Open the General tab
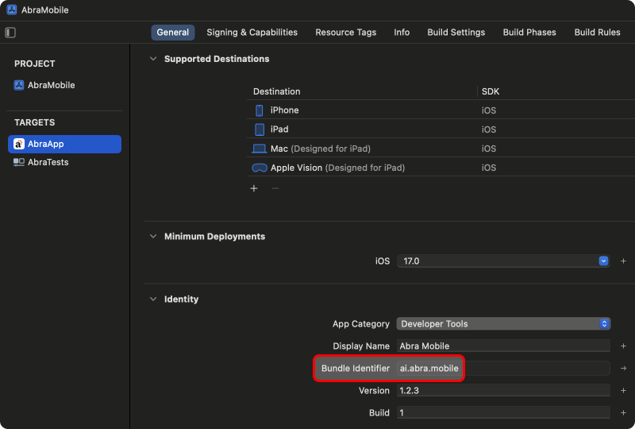 click(172, 33)
